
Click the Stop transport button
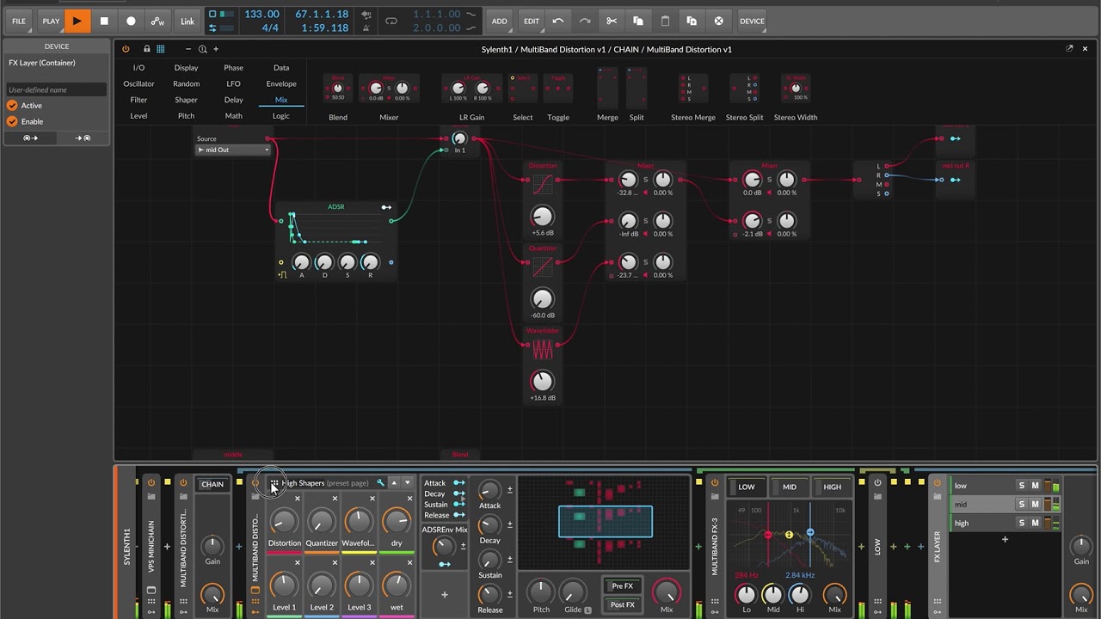(104, 21)
